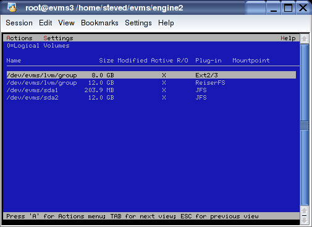The image size is (312, 227).
Task: Open the terminal Settings menu
Action: point(138,23)
